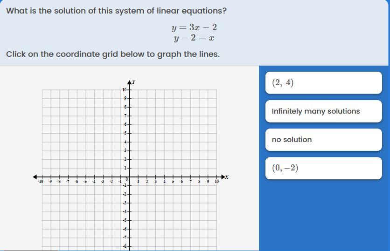Select the answer (0, −2)
Viewport: 390px width, 251px height.
323,168
